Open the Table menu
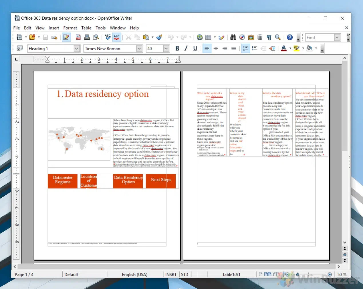Image resolution: width=363 pixels, height=289 pixels. pos(86,28)
